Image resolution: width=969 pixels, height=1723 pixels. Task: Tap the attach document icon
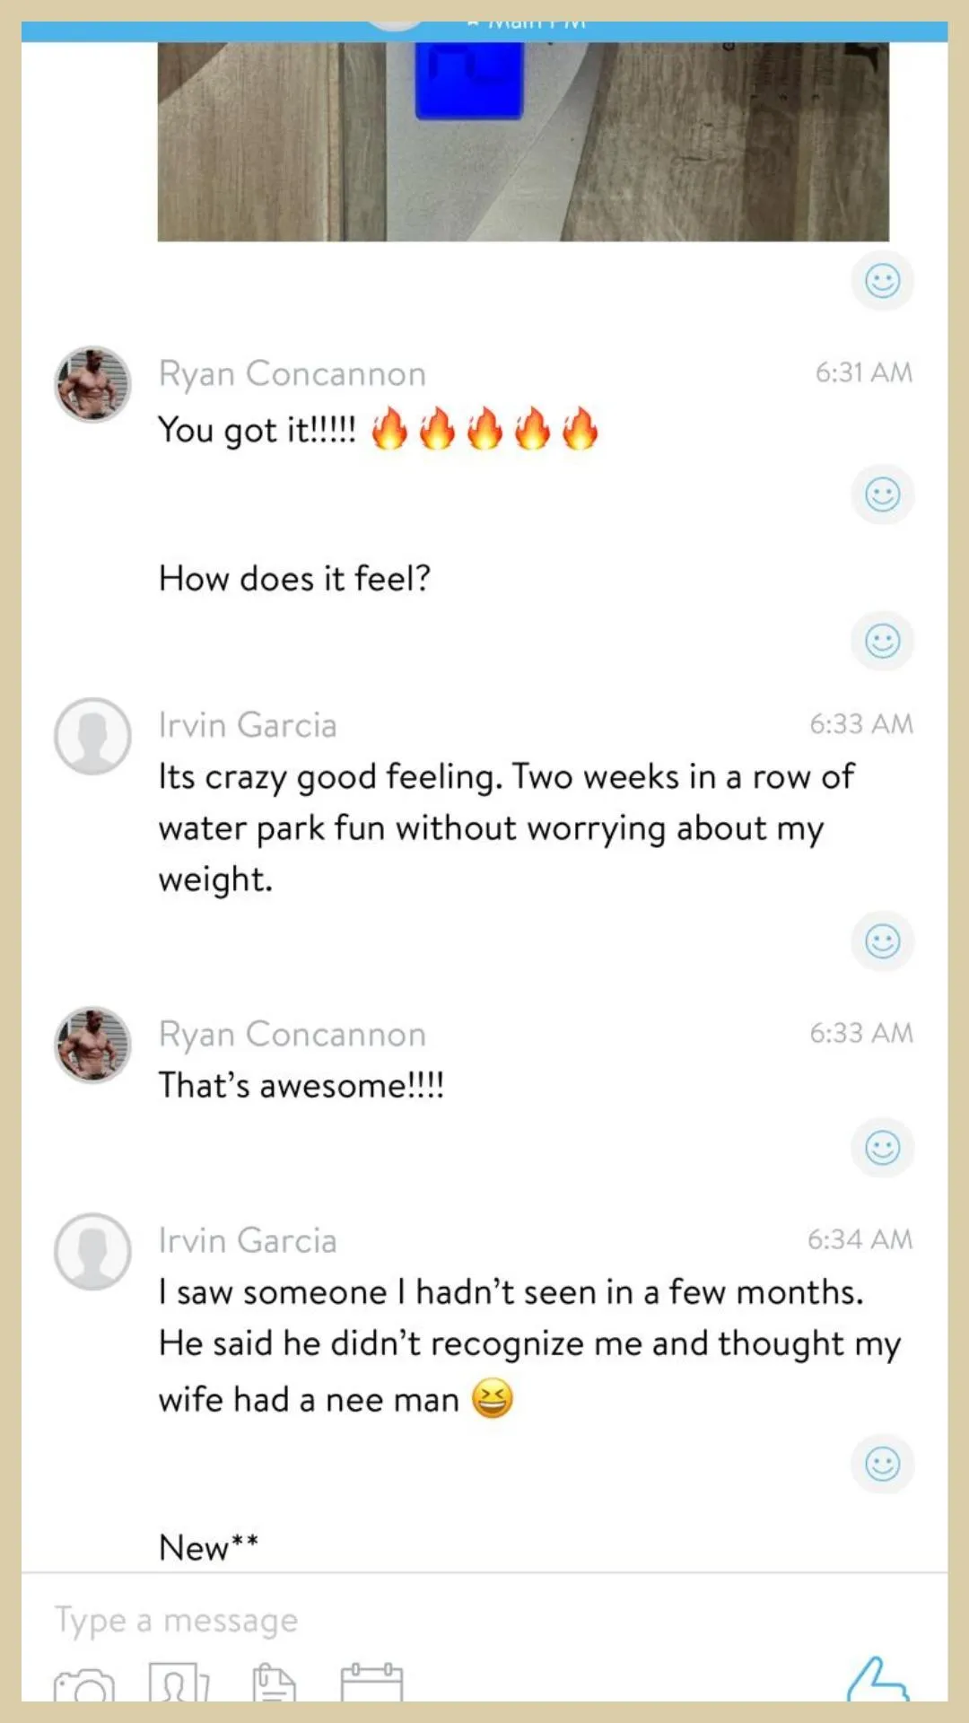[x=274, y=1684]
